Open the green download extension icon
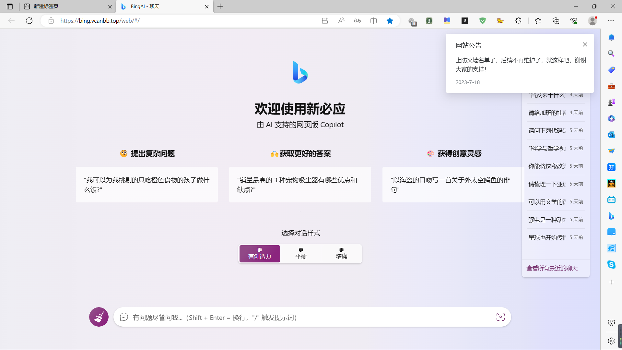Viewport: 622px width, 350px height. 429,21
